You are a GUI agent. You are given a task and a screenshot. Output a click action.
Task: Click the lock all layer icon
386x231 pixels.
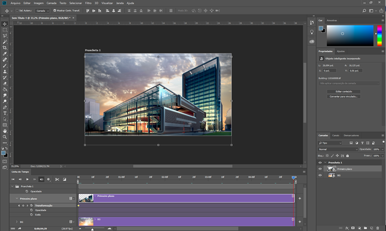tap(347, 156)
